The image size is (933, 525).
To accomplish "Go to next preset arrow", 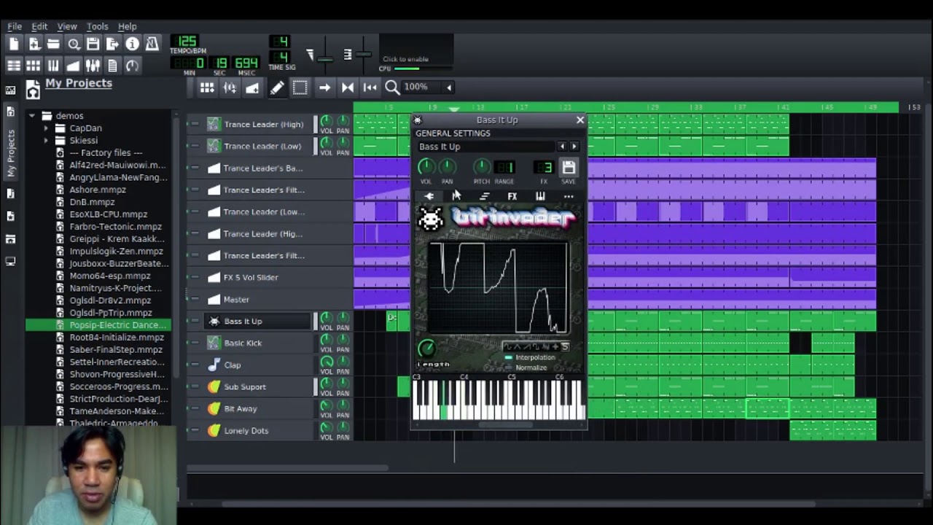I will tap(574, 147).
